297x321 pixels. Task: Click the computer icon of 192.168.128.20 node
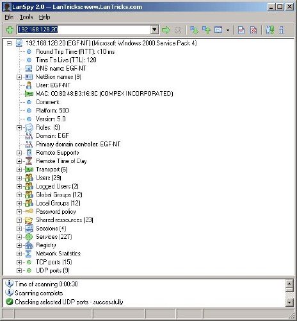pyautogui.click(x=19, y=43)
